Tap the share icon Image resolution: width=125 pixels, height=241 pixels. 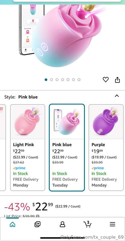(117, 80)
